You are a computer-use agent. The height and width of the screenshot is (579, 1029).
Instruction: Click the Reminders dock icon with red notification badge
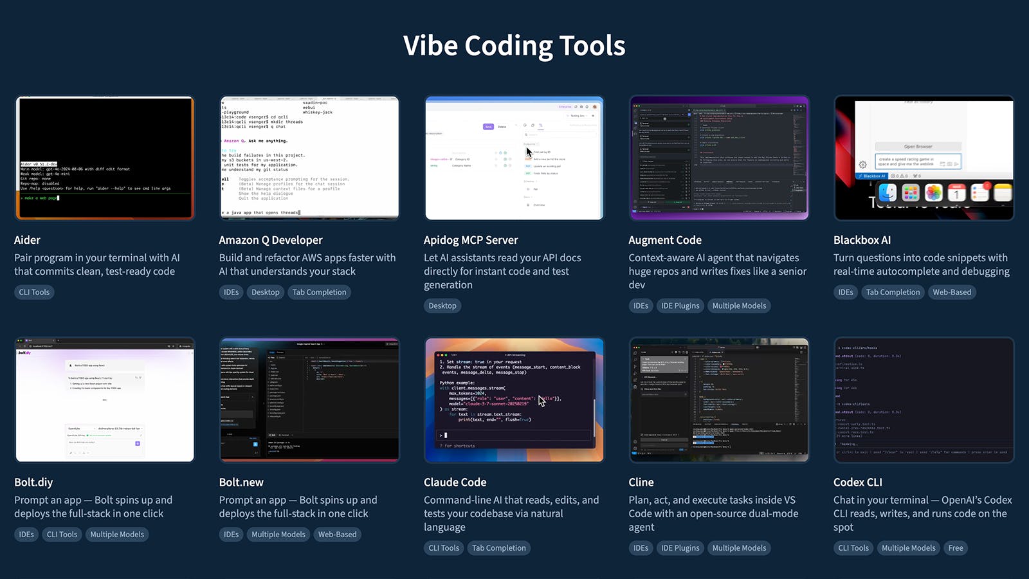click(981, 193)
